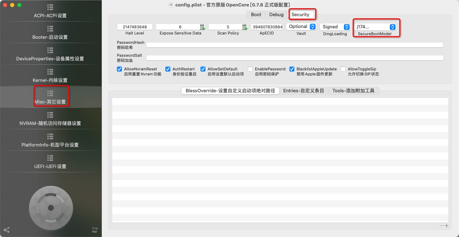Enable the EnablePassword checkbox
Screen dimensions: 459x237
250,69
